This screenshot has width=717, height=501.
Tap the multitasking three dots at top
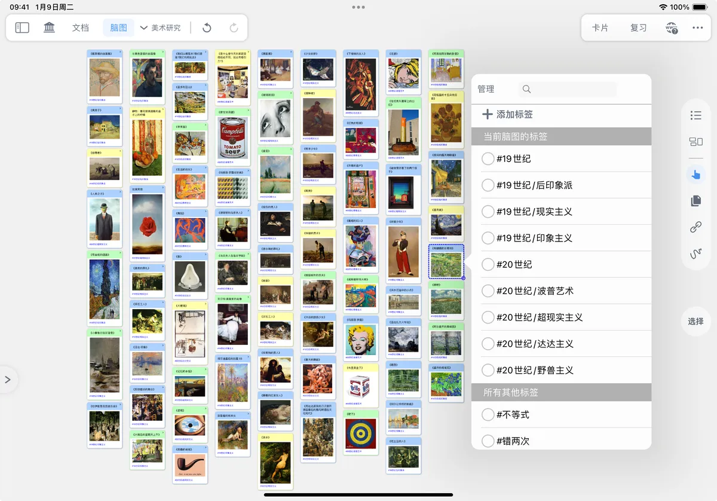coord(358,7)
